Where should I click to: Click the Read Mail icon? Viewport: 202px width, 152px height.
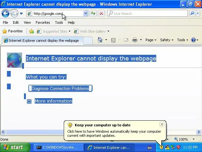click(126, 40)
